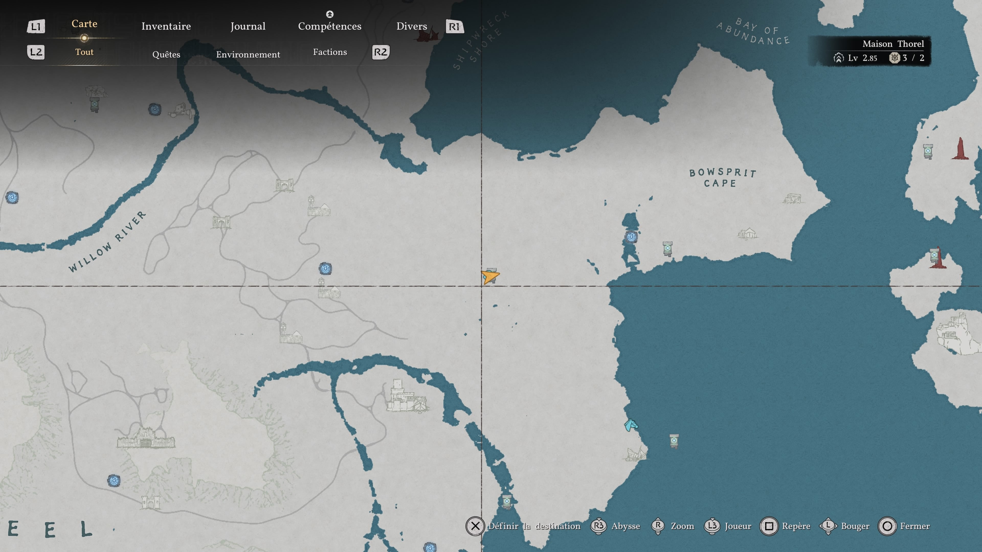
Task: Click the L1 previous-tab button
Action: (x=36, y=26)
